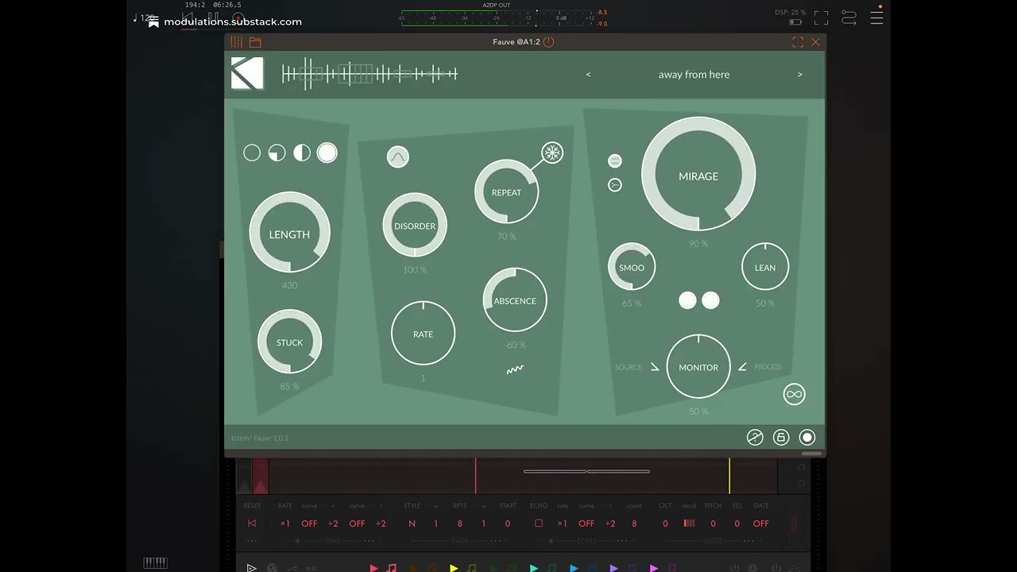Click the totem K logo
Image resolution: width=1017 pixels, height=572 pixels.
click(247, 74)
